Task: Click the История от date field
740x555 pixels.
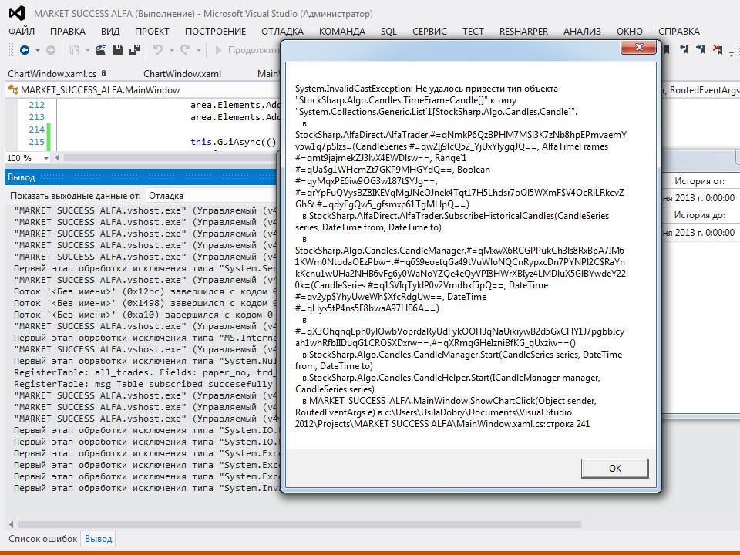Action: point(700,198)
